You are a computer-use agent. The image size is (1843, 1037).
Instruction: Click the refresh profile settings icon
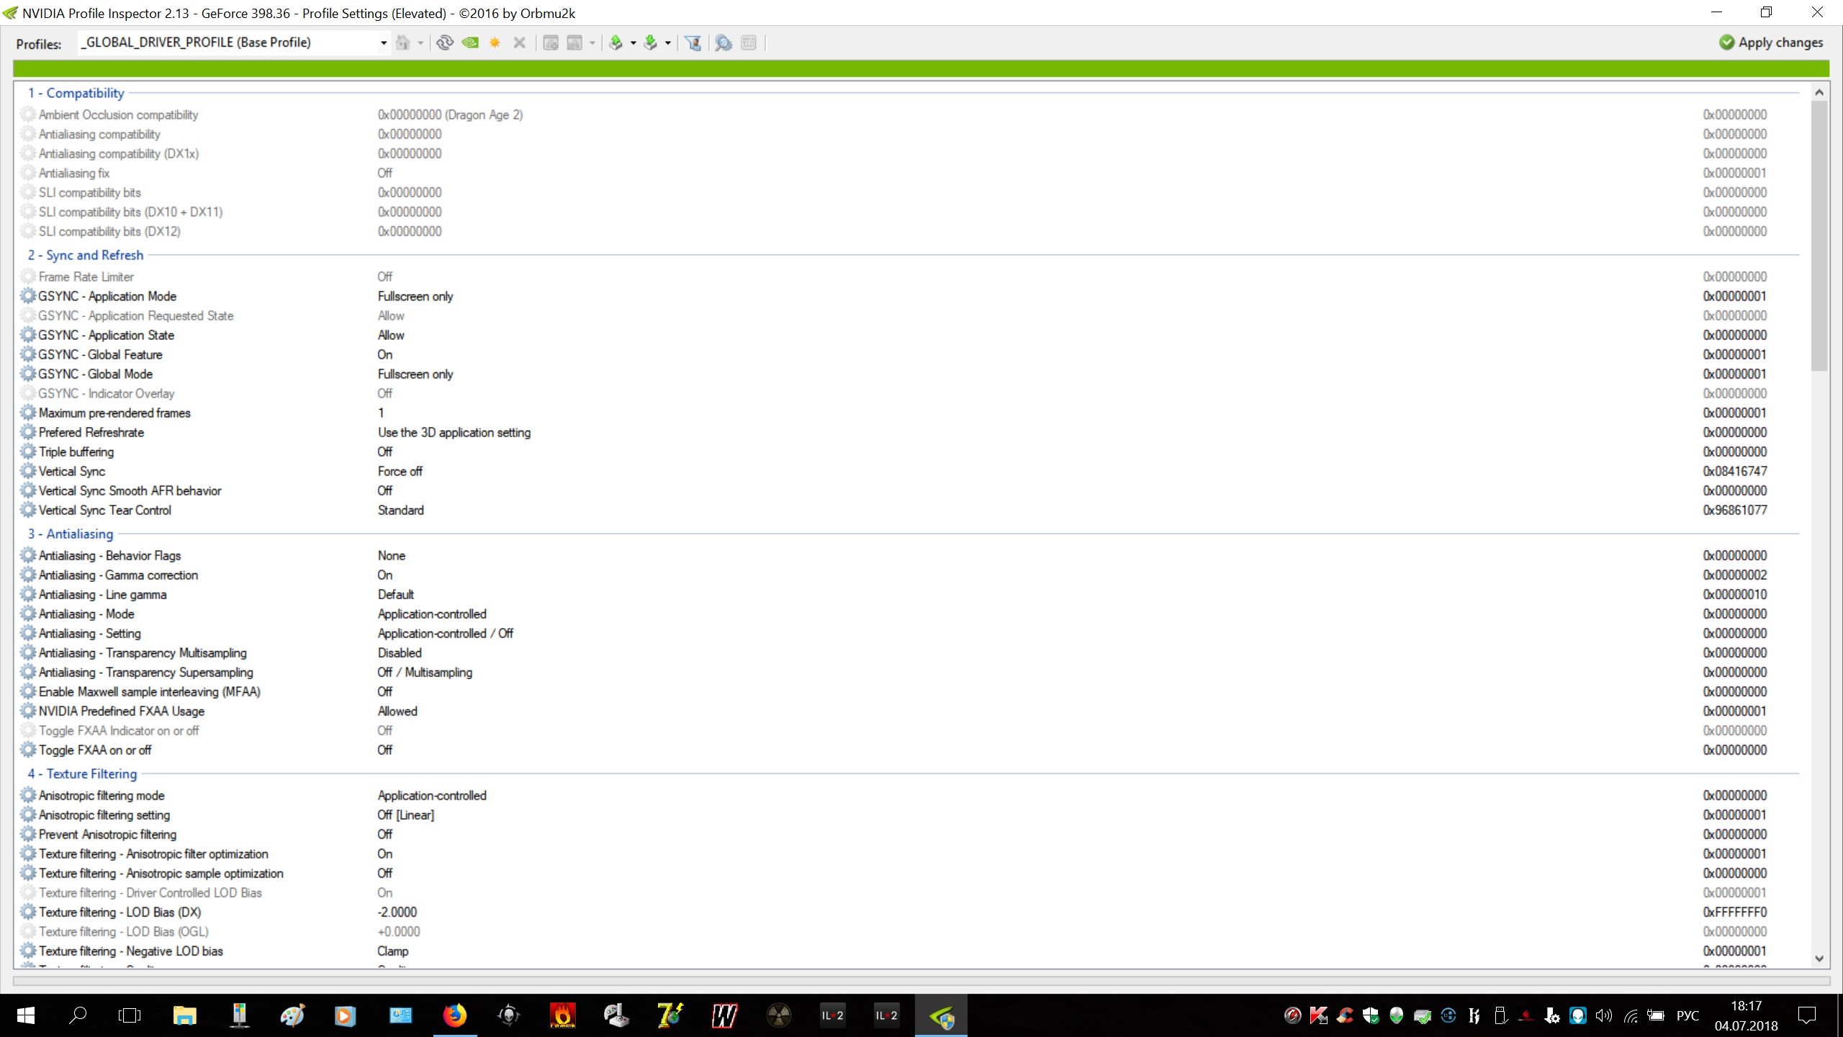[x=445, y=43]
